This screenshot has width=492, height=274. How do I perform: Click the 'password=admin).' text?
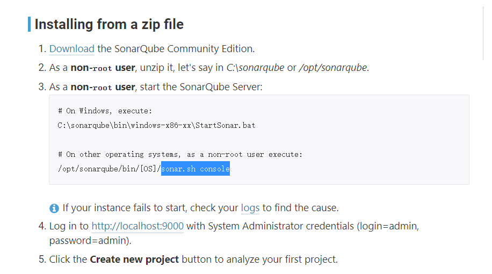click(x=90, y=240)
